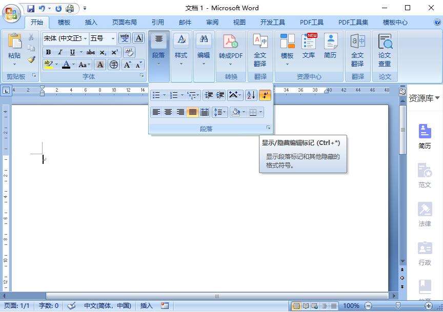Switch to the 视图 tab
Viewport: 443px width, 312px height.
pos(239,23)
